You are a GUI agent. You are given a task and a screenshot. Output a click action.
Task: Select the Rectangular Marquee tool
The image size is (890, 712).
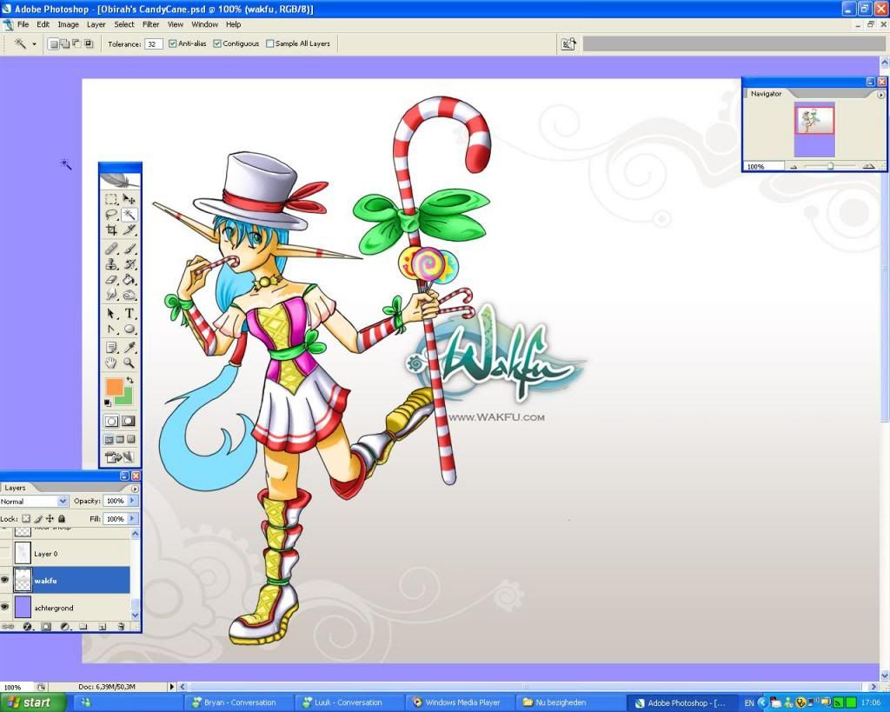pos(111,199)
